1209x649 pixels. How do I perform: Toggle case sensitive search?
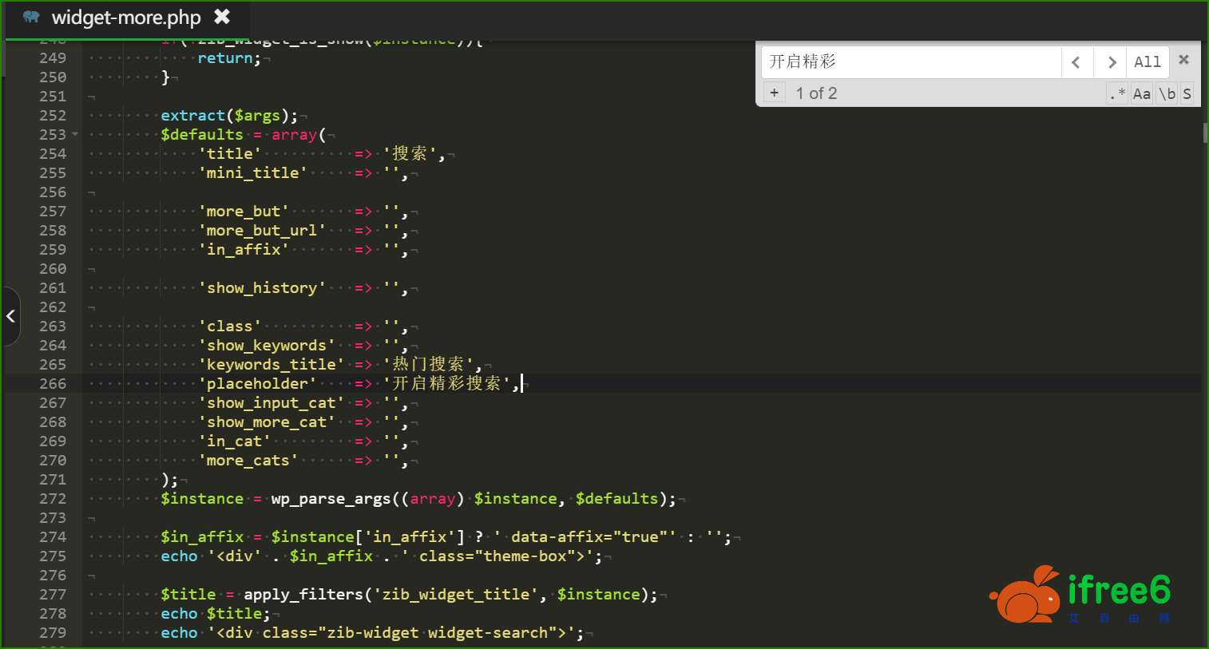1142,93
